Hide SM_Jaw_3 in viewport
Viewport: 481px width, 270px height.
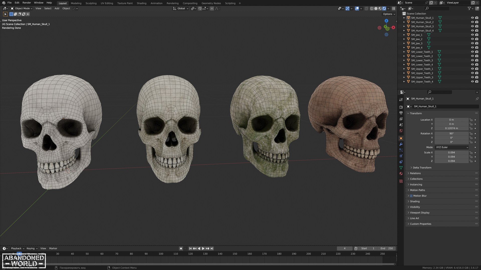(x=472, y=43)
